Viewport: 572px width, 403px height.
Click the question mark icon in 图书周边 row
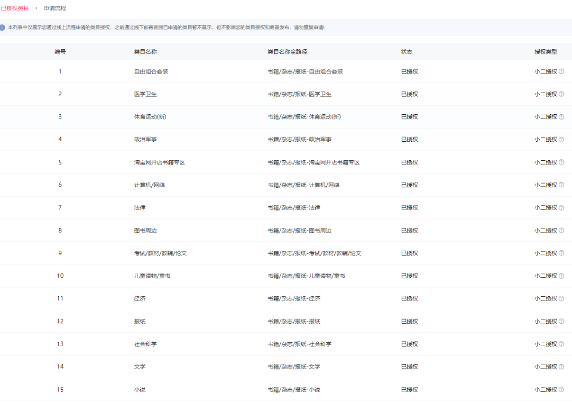562,230
